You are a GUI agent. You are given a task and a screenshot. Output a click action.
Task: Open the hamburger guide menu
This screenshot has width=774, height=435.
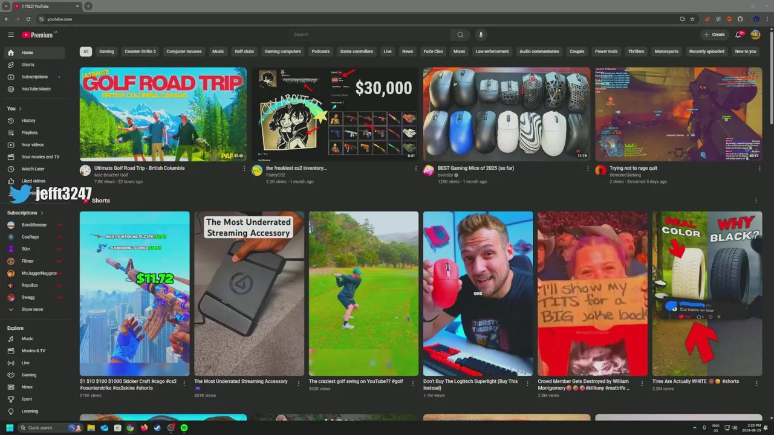click(x=11, y=35)
